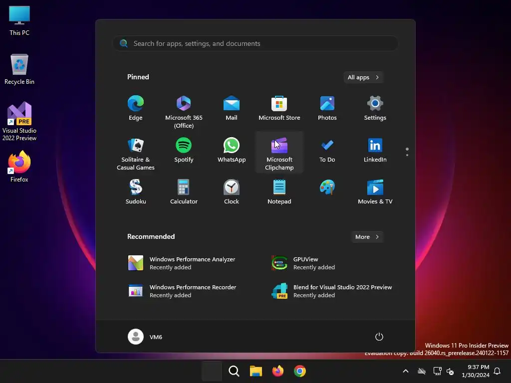The width and height of the screenshot is (511, 383).
Task: Open Edge from pinned apps
Action: coord(136,108)
